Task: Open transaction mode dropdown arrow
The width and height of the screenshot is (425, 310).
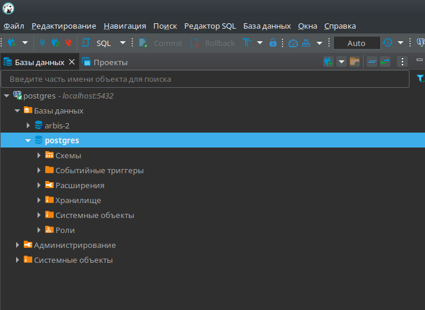Action: click(x=260, y=42)
